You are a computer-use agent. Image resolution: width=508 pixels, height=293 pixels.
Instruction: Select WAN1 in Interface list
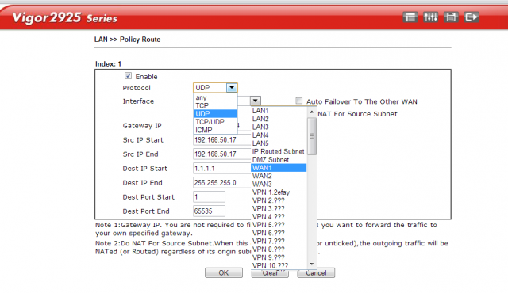coord(279,168)
